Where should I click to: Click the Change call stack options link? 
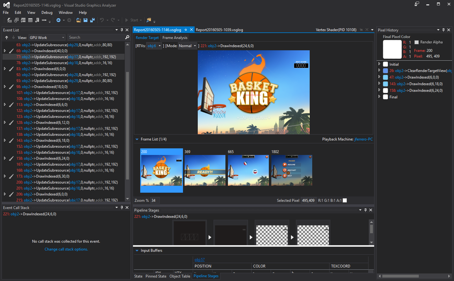pos(66,249)
